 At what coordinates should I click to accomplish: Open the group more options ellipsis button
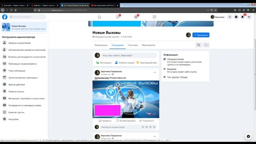[206, 45]
